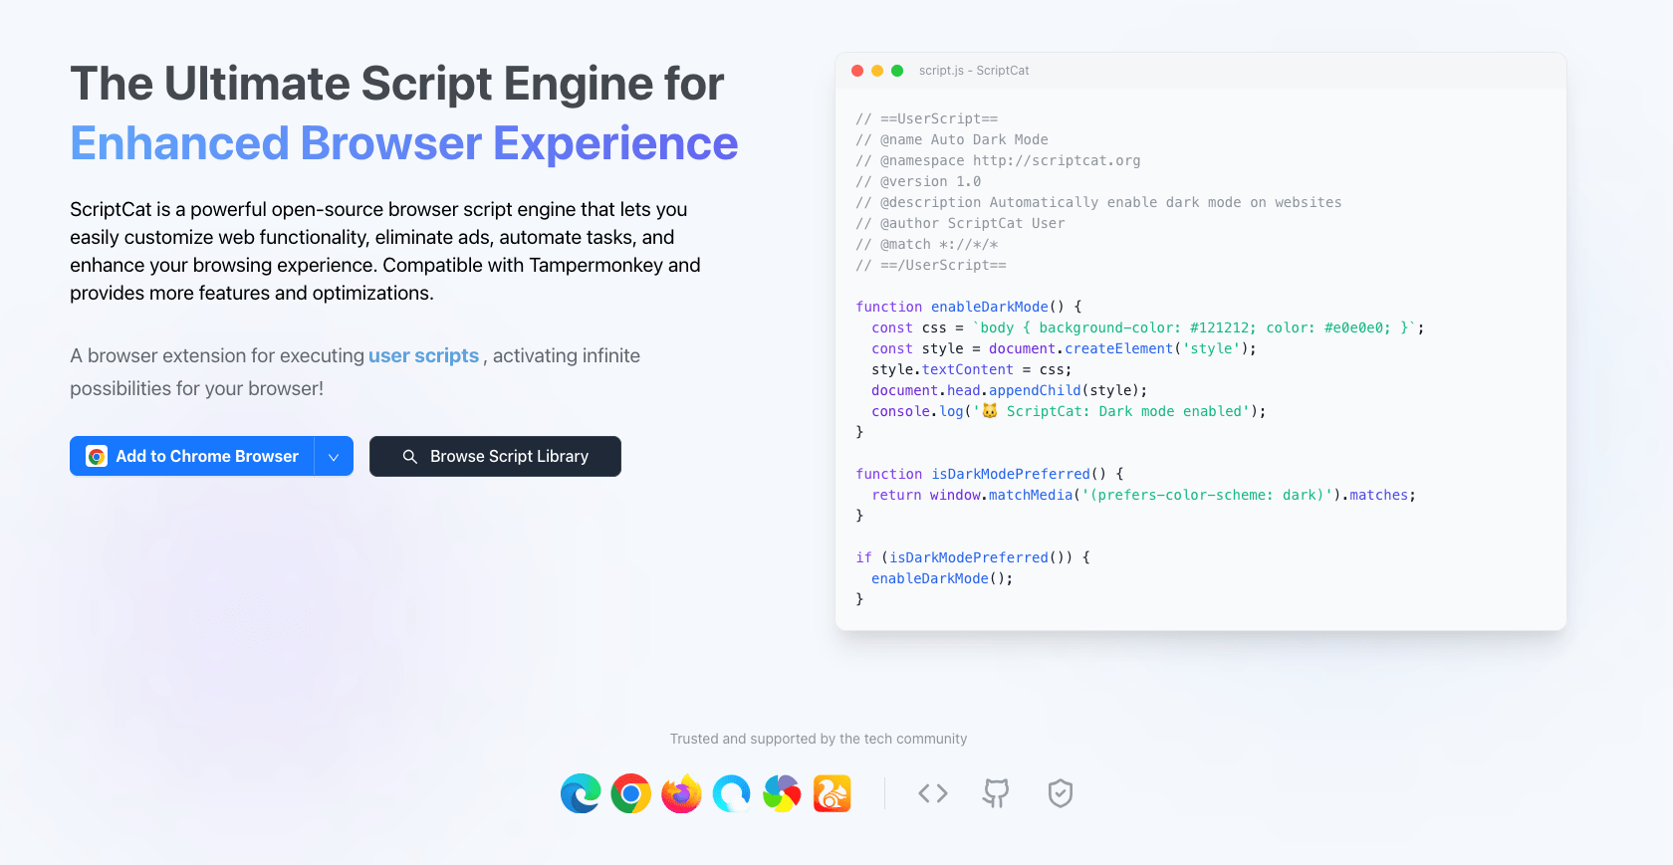The image size is (1673, 865).
Task: Click the 'script.js - ScriptCat' window title
Action: click(974, 71)
